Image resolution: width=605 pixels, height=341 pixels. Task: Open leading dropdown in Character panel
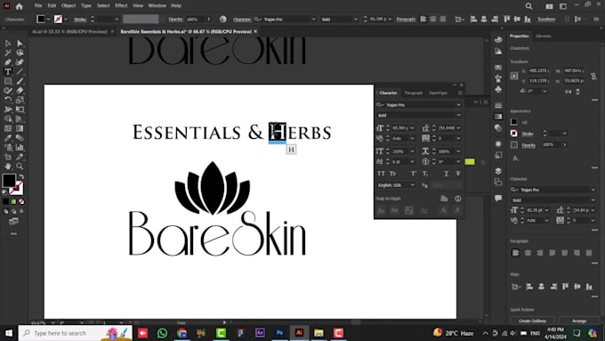pyautogui.click(x=458, y=128)
